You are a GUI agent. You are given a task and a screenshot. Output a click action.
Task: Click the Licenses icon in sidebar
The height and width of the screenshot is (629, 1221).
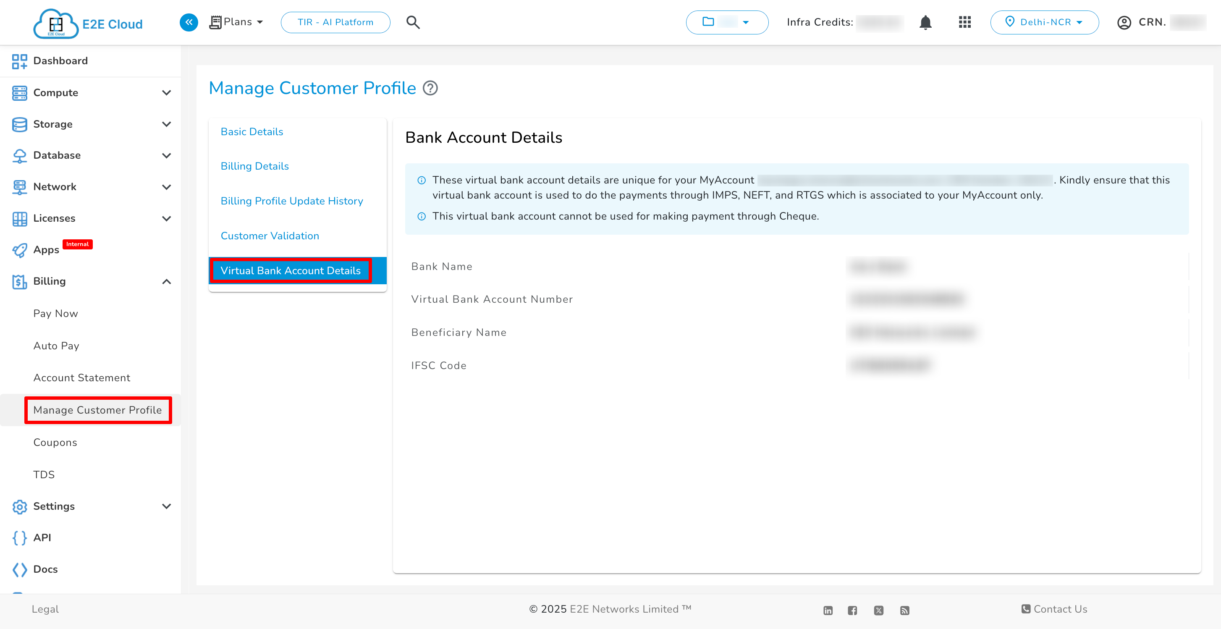(19, 218)
